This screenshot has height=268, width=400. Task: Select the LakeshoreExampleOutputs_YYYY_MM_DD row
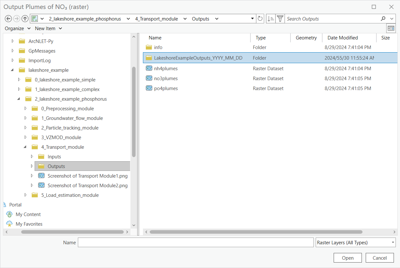(x=270, y=58)
